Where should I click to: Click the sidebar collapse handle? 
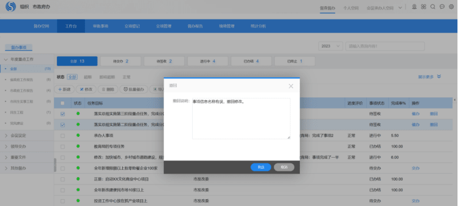coord(55,164)
